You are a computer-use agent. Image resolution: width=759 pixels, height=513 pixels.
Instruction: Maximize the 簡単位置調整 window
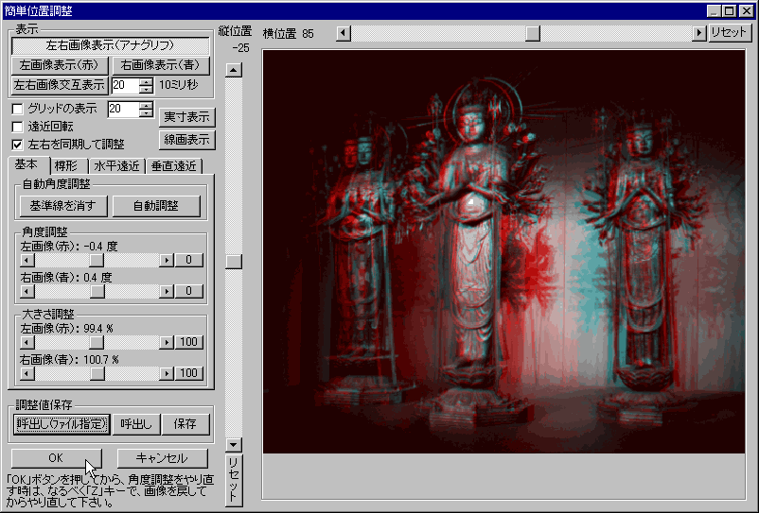[x=730, y=10]
